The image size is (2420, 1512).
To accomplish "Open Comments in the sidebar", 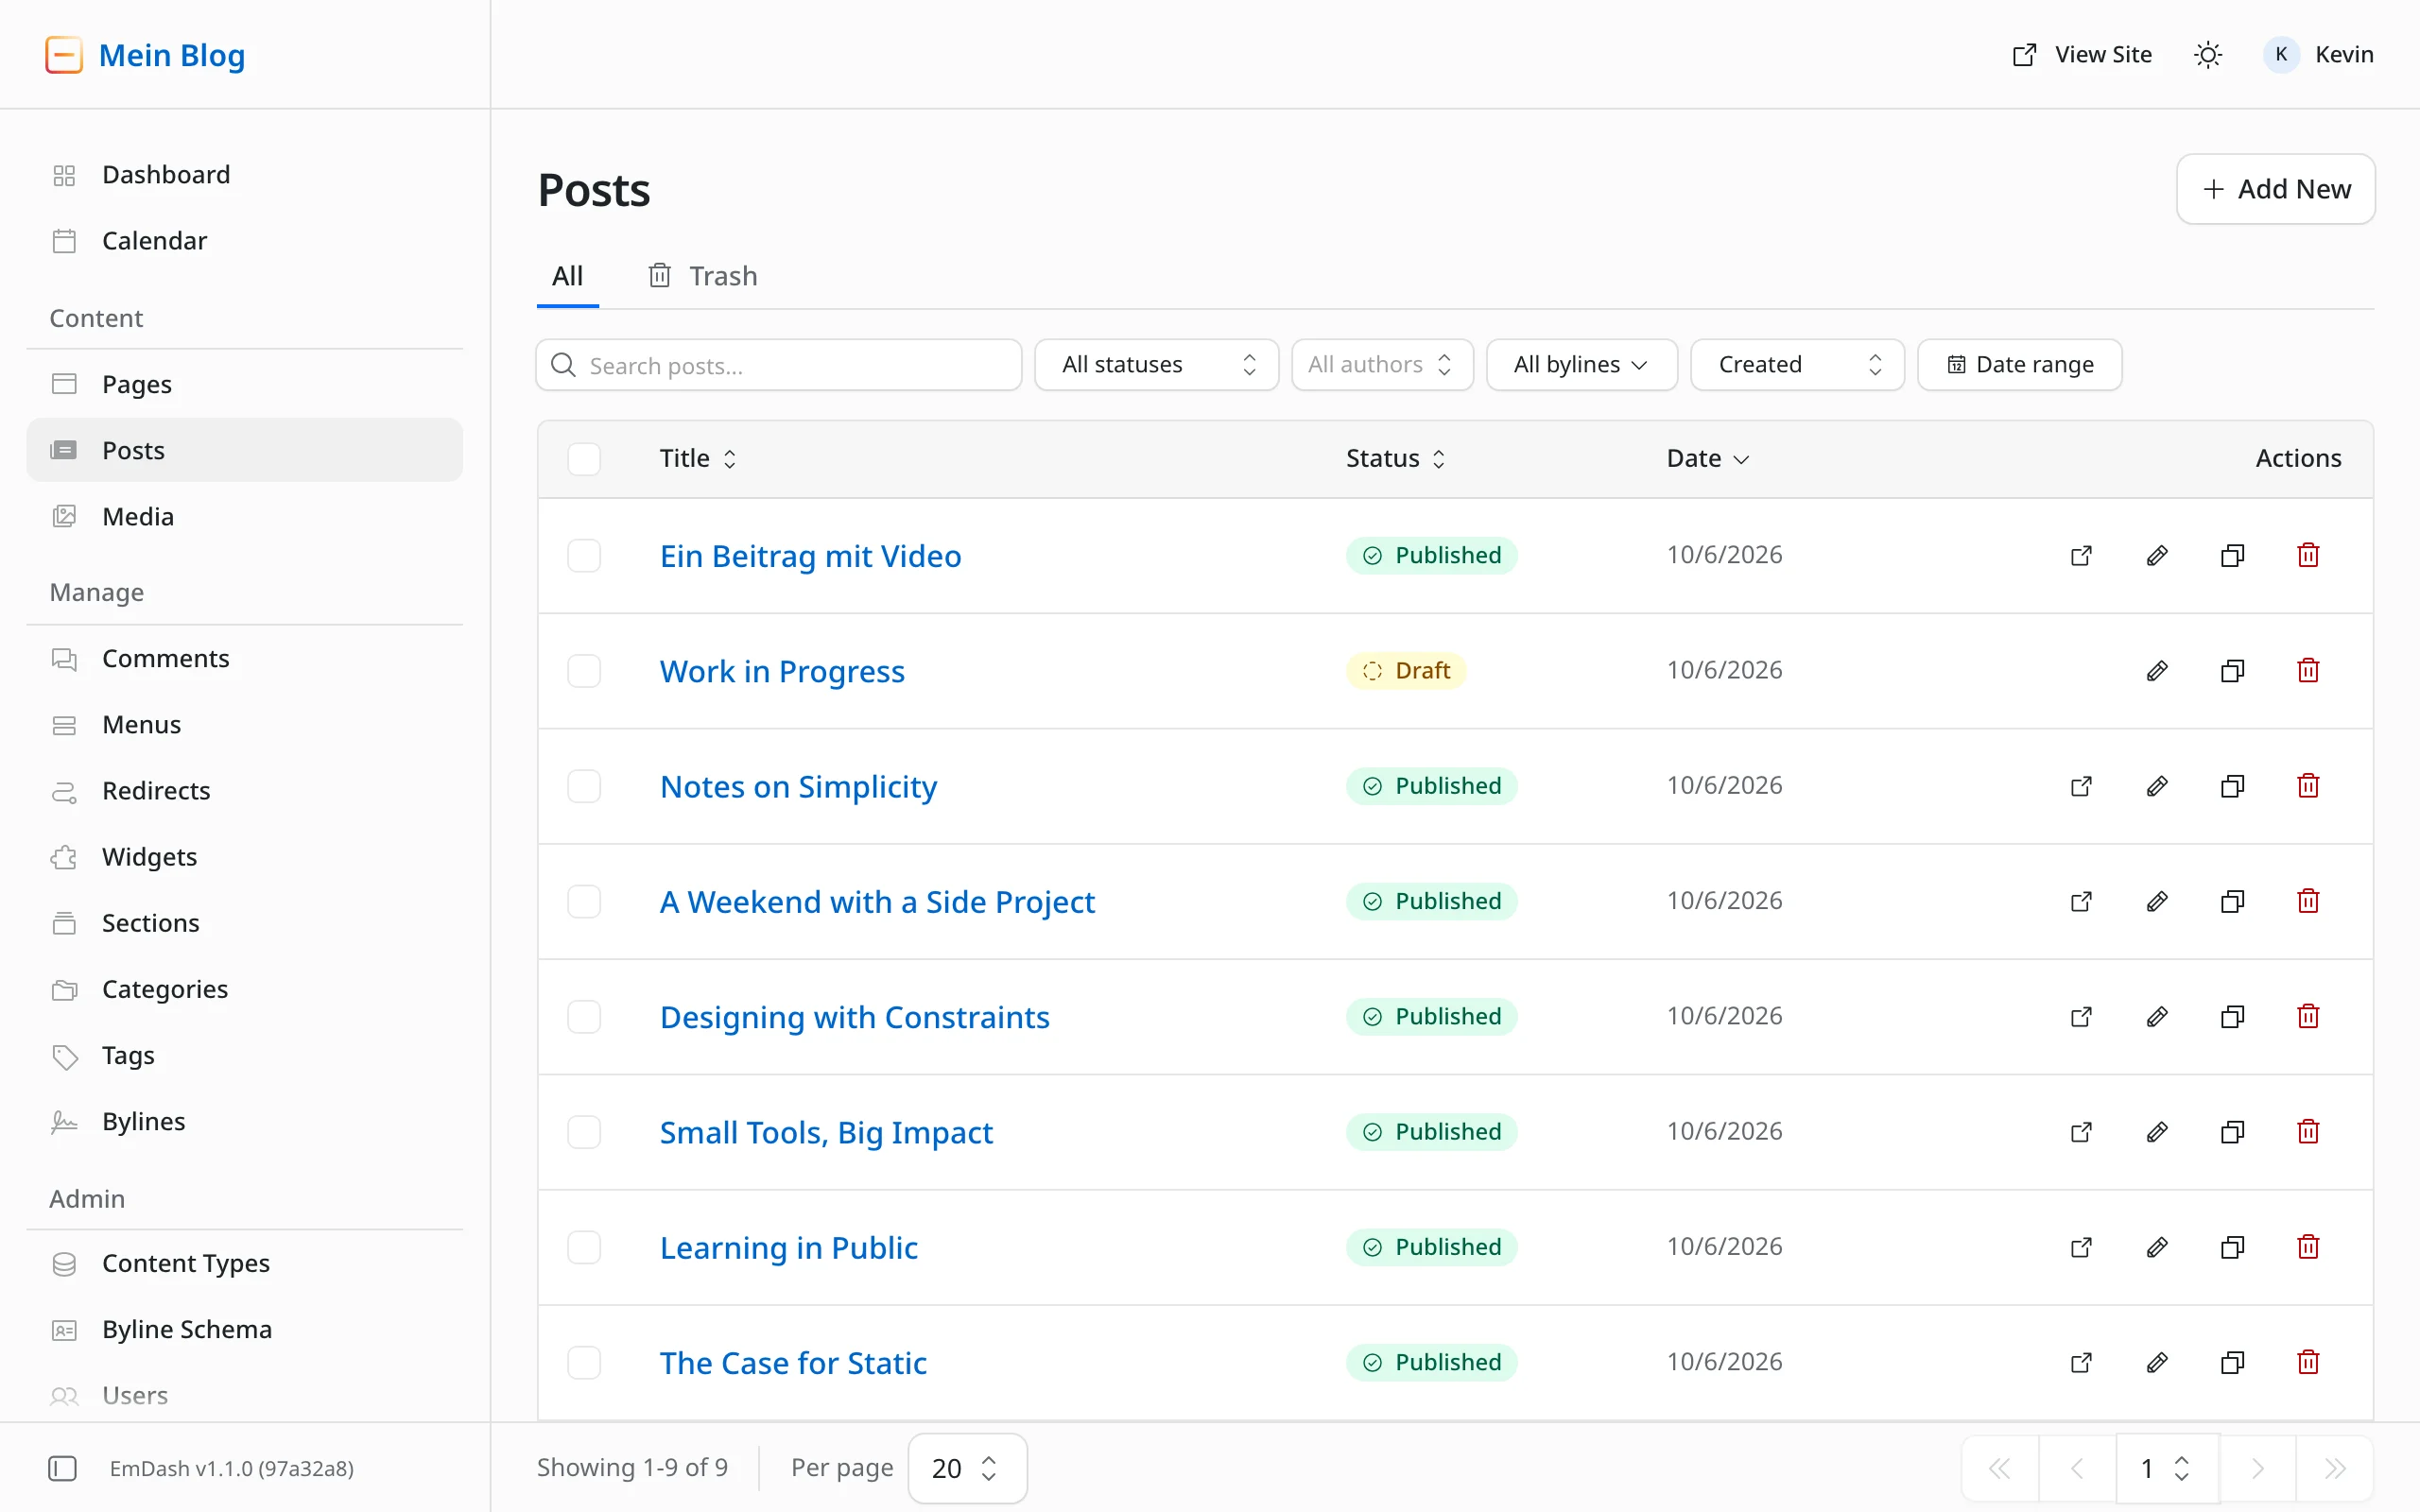I will (x=245, y=658).
